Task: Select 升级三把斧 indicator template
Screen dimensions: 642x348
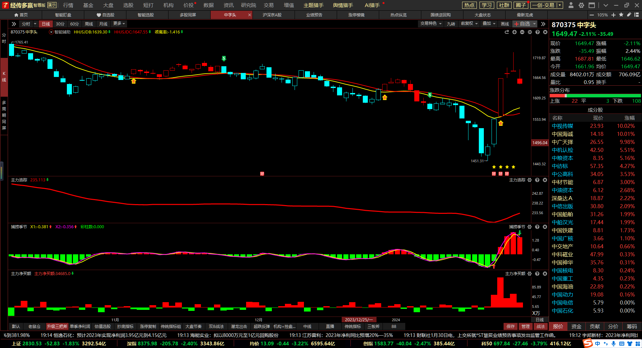Action: (57, 327)
